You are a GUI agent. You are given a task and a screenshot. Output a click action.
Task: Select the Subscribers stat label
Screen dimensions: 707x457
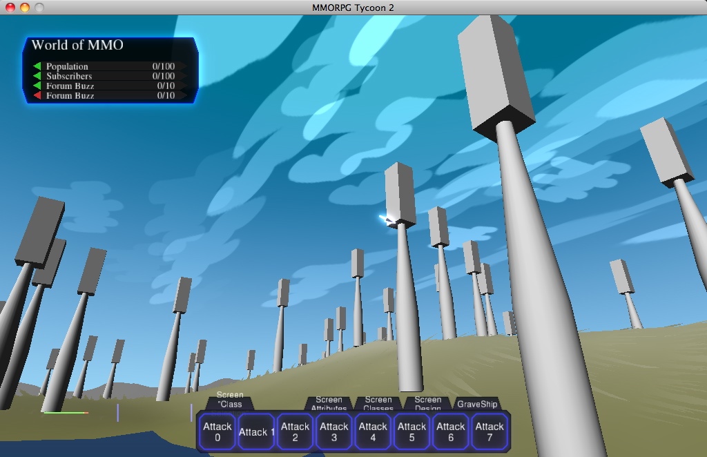pyautogui.click(x=69, y=76)
